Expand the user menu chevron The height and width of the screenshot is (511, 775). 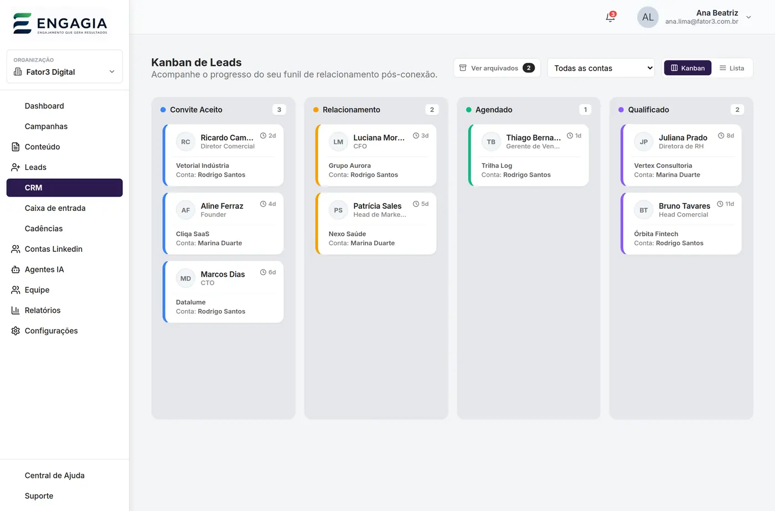pos(748,17)
